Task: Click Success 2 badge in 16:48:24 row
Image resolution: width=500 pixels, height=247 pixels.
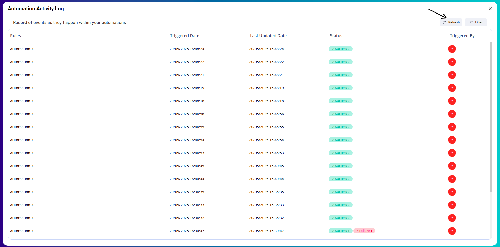Action: [340, 49]
